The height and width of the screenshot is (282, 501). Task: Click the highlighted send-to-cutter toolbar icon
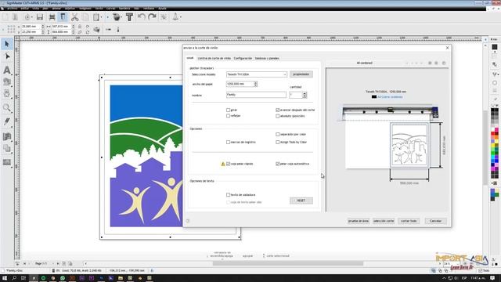pos(63,17)
